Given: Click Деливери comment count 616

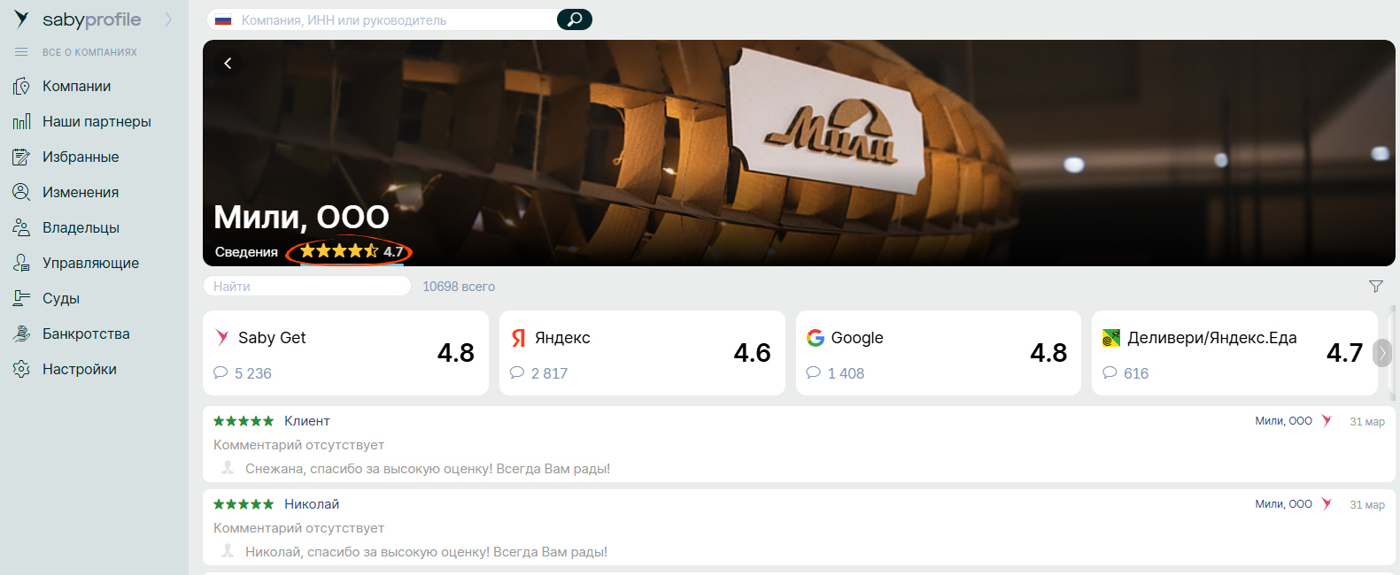Looking at the screenshot, I should 1125,373.
